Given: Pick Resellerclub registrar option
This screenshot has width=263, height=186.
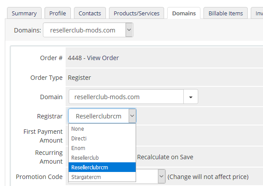Looking at the screenshot, I should click(x=102, y=158).
